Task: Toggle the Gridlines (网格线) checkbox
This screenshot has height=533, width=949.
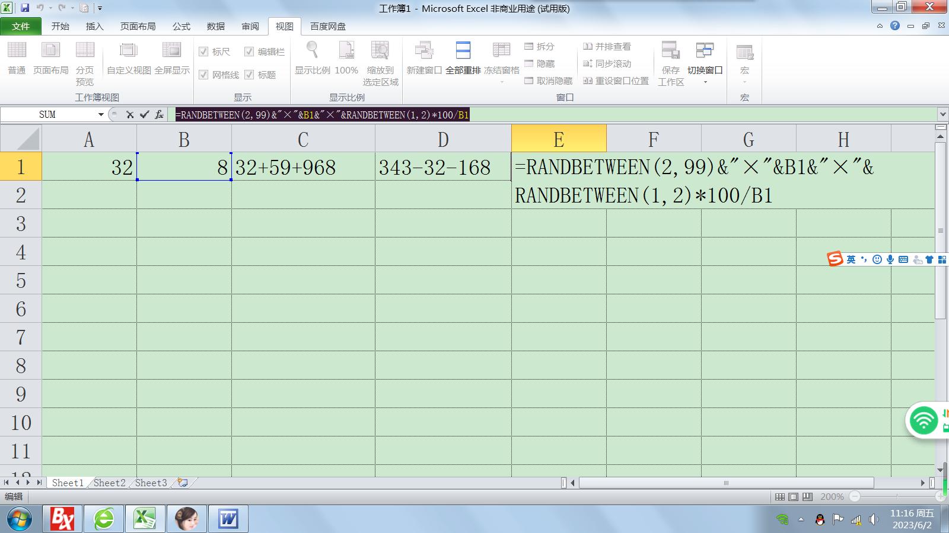Action: [x=203, y=75]
